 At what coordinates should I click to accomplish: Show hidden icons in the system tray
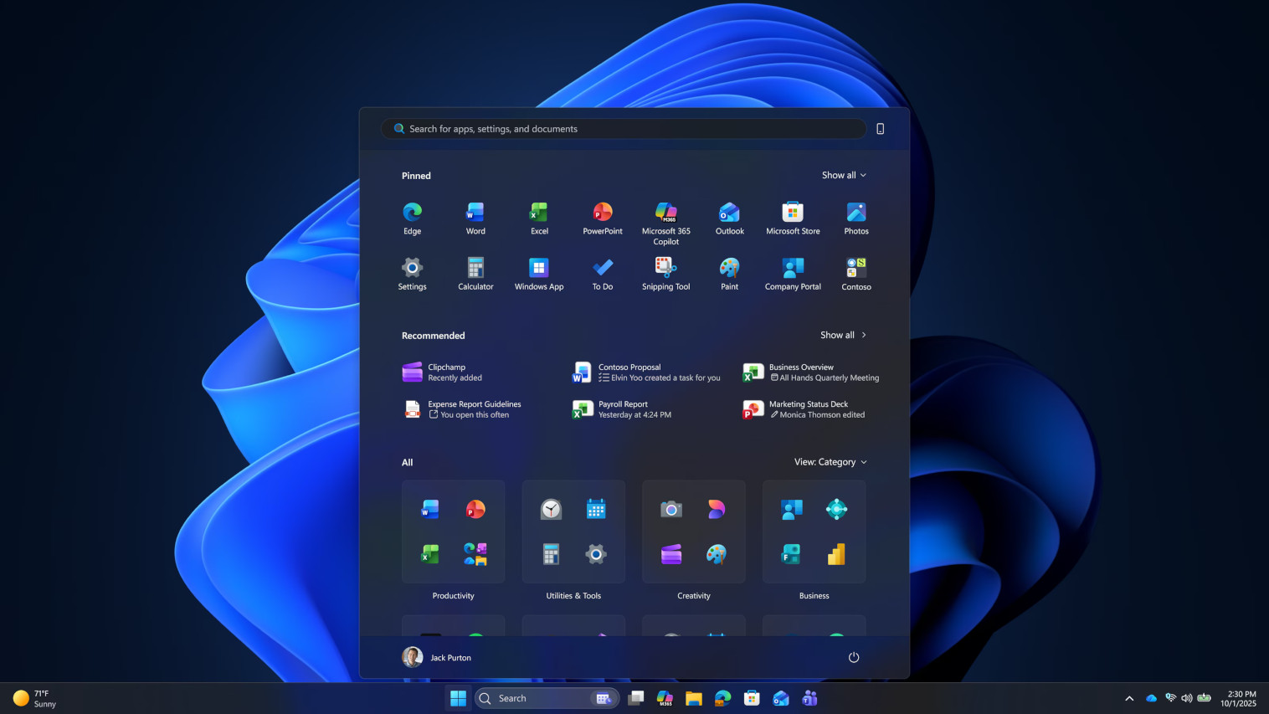tap(1129, 698)
